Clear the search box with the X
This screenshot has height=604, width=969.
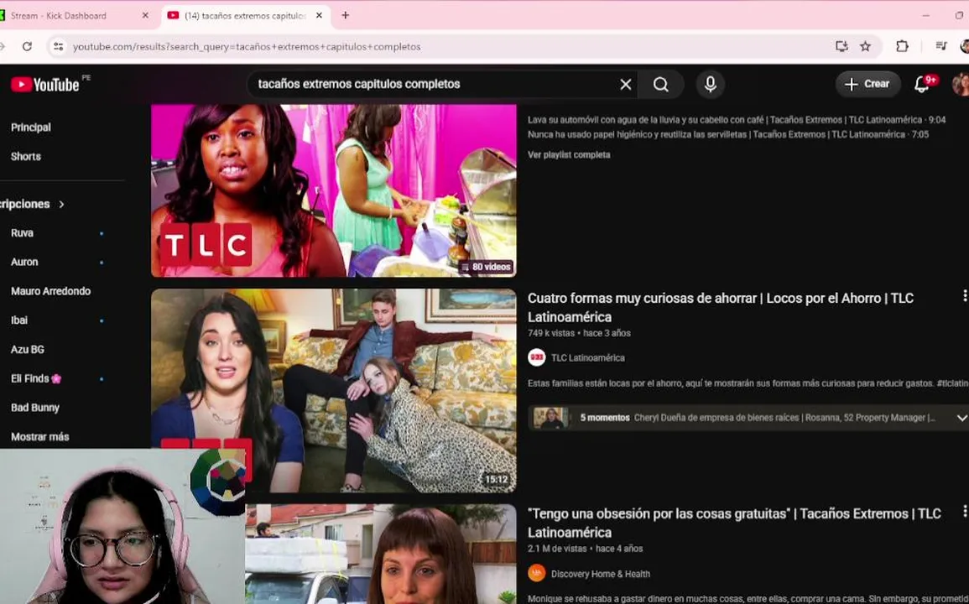625,84
